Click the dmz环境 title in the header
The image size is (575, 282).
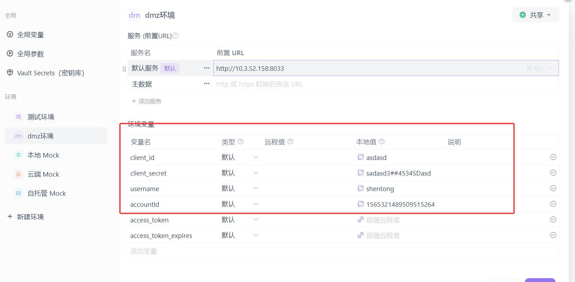pos(160,15)
